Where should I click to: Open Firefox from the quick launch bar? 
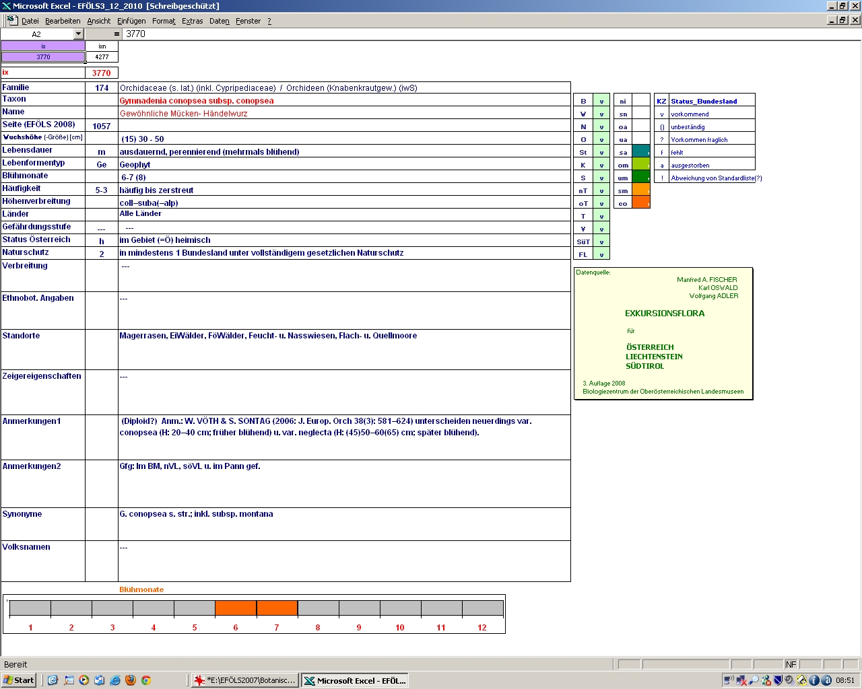click(131, 680)
